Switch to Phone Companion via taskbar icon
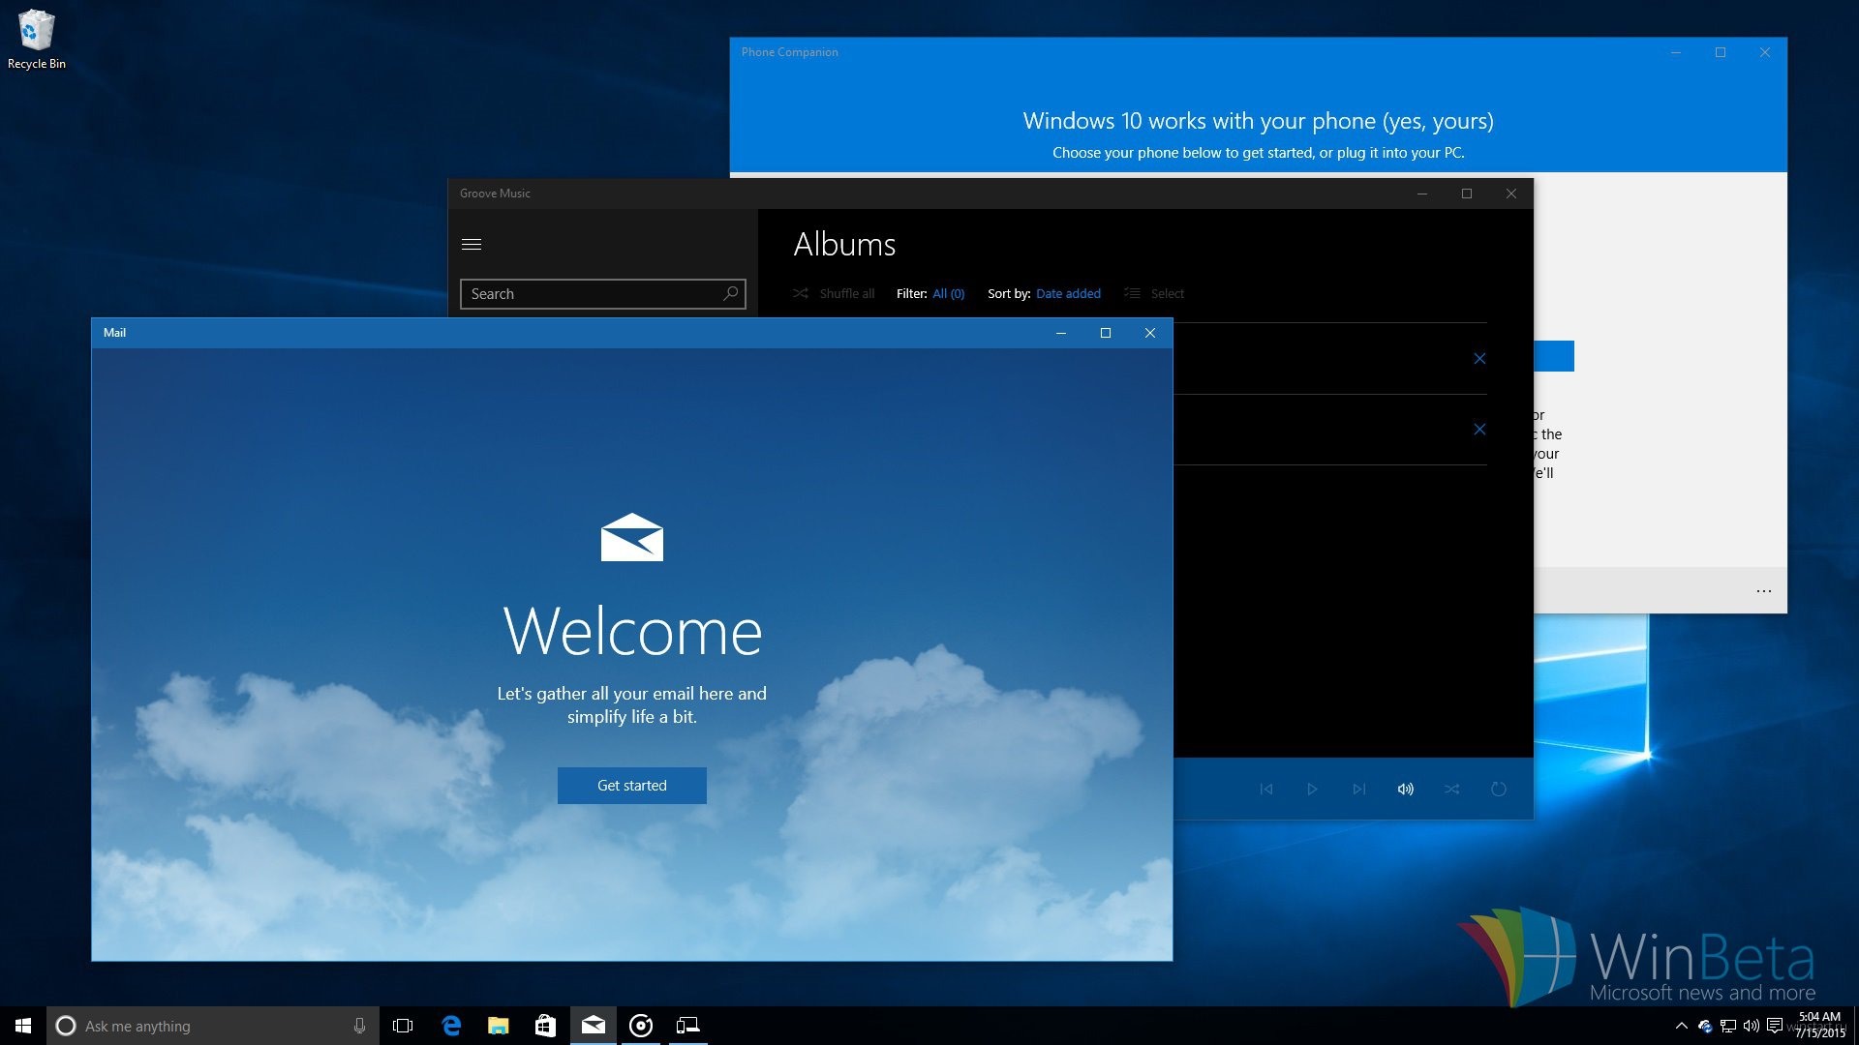Image resolution: width=1859 pixels, height=1045 pixels. tap(687, 1026)
